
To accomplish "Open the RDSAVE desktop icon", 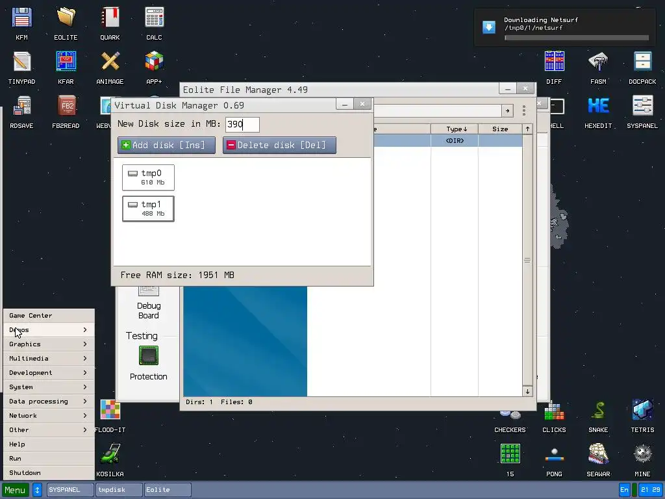I will (21, 106).
